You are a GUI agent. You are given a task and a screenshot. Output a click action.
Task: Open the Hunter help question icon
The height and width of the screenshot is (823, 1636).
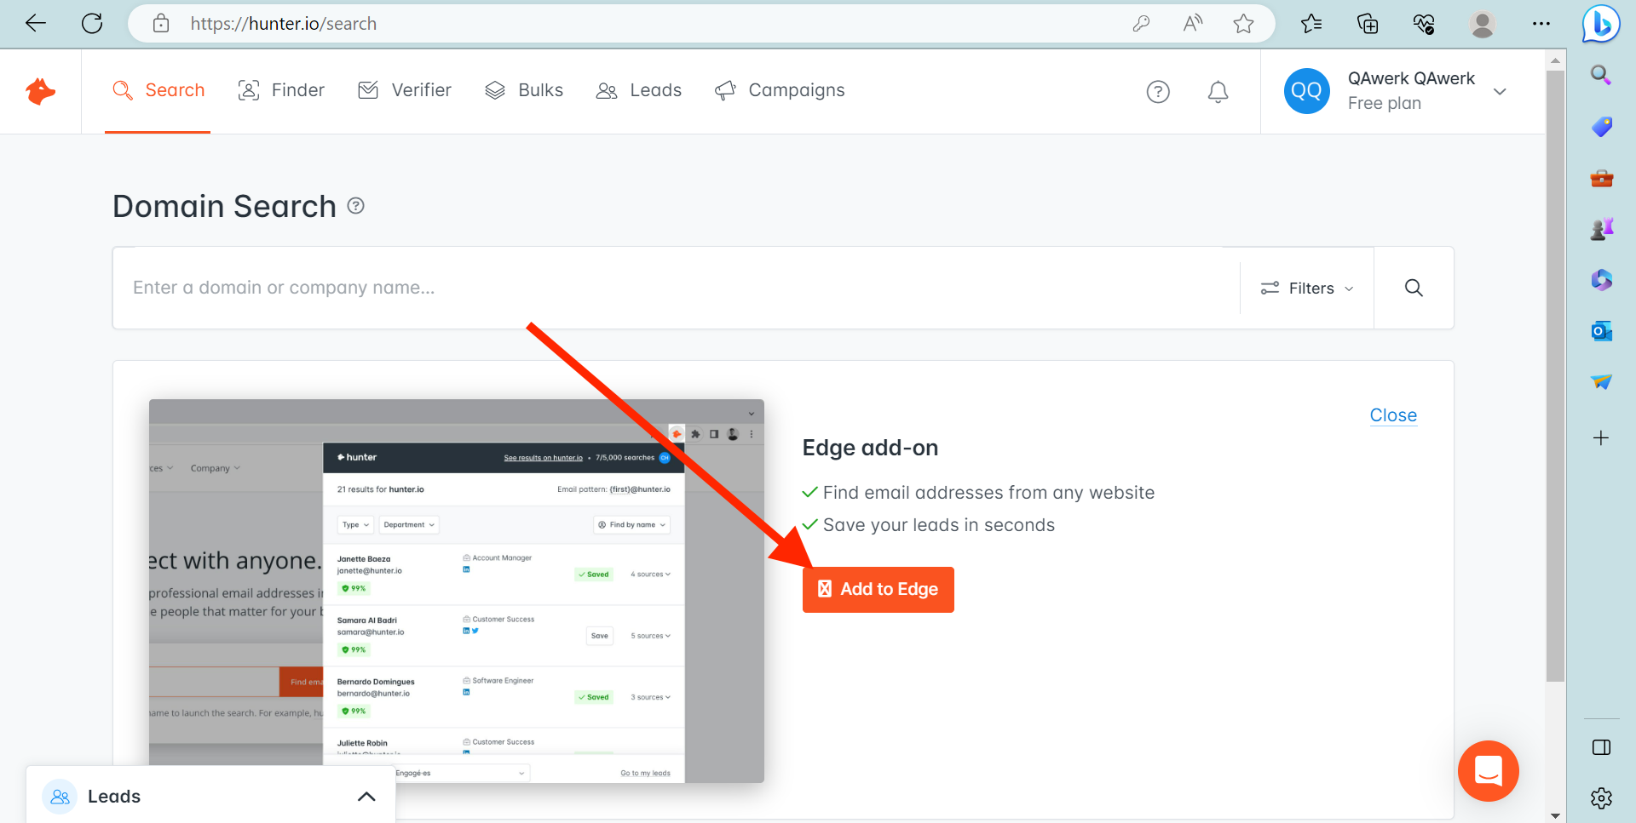click(1158, 91)
